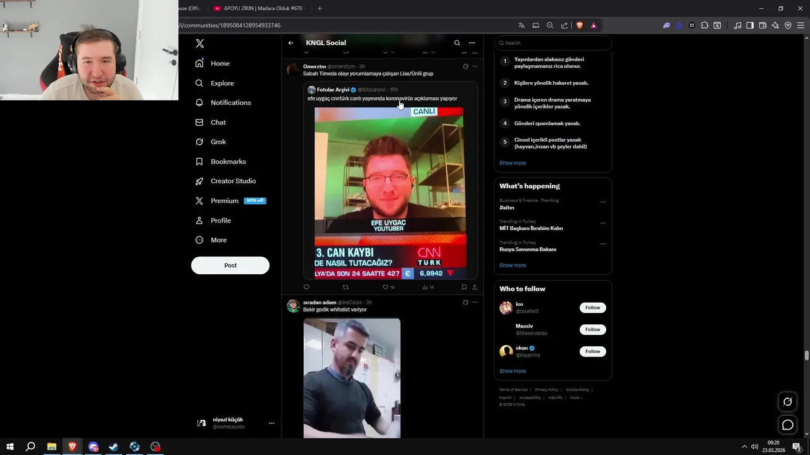Viewport: 810px width, 455px height.
Task: Open Grok icon on Omerztm's post
Action: [466, 66]
